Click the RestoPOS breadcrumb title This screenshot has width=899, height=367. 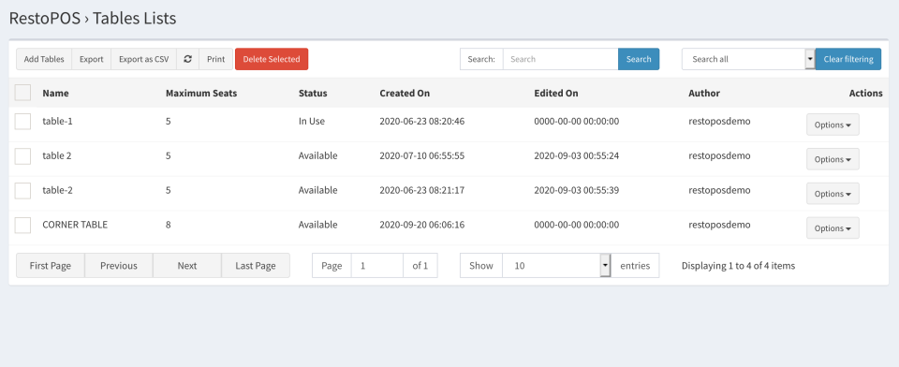(x=45, y=19)
